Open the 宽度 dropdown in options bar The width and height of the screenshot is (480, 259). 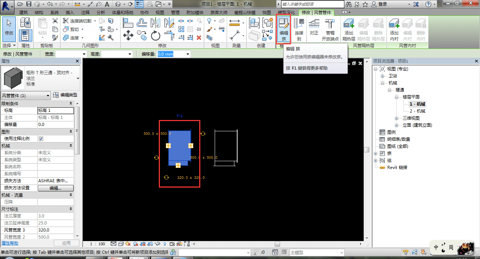pyautogui.click(x=84, y=54)
